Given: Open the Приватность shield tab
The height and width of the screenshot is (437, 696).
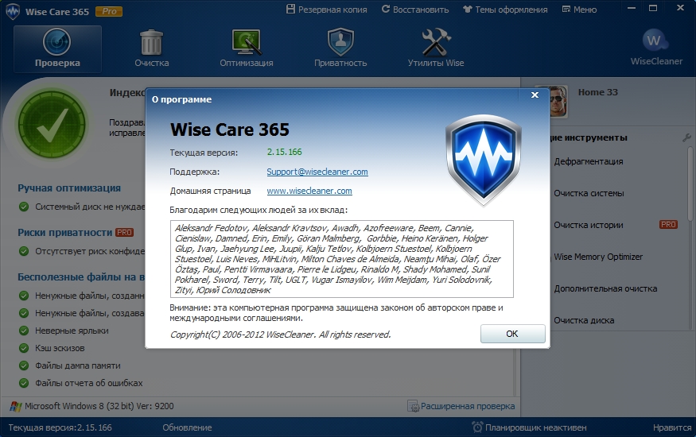Looking at the screenshot, I should pyautogui.click(x=340, y=48).
